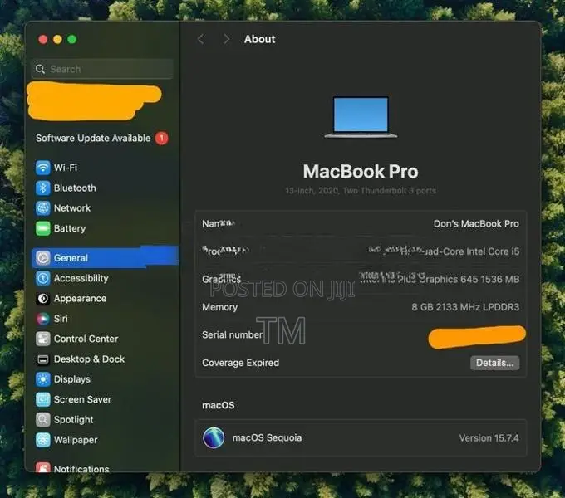Open the Notifications icon
This screenshot has width=565, height=498.
pos(43,467)
